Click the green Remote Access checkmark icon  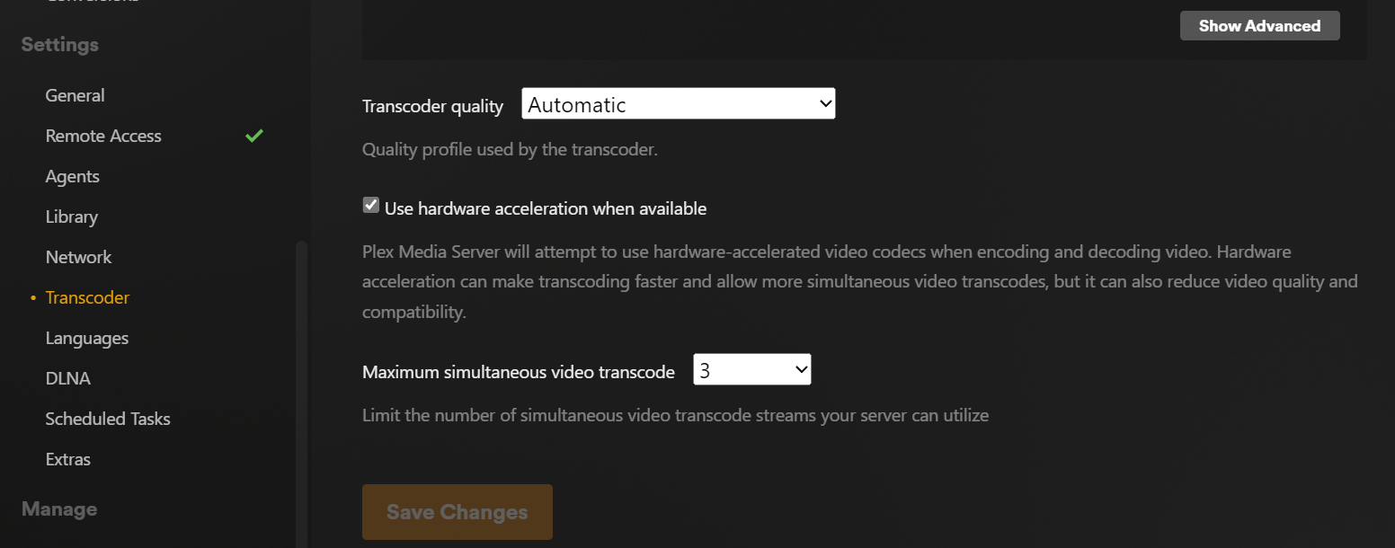pyautogui.click(x=254, y=136)
